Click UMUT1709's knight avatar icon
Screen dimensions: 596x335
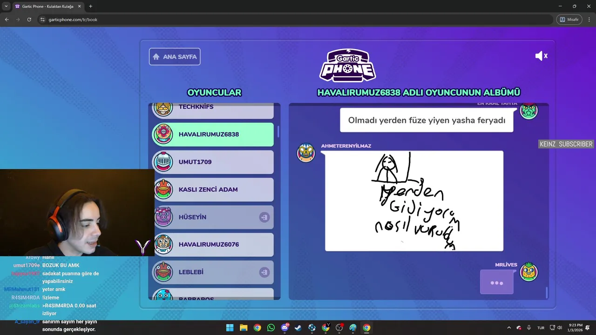[163, 162]
